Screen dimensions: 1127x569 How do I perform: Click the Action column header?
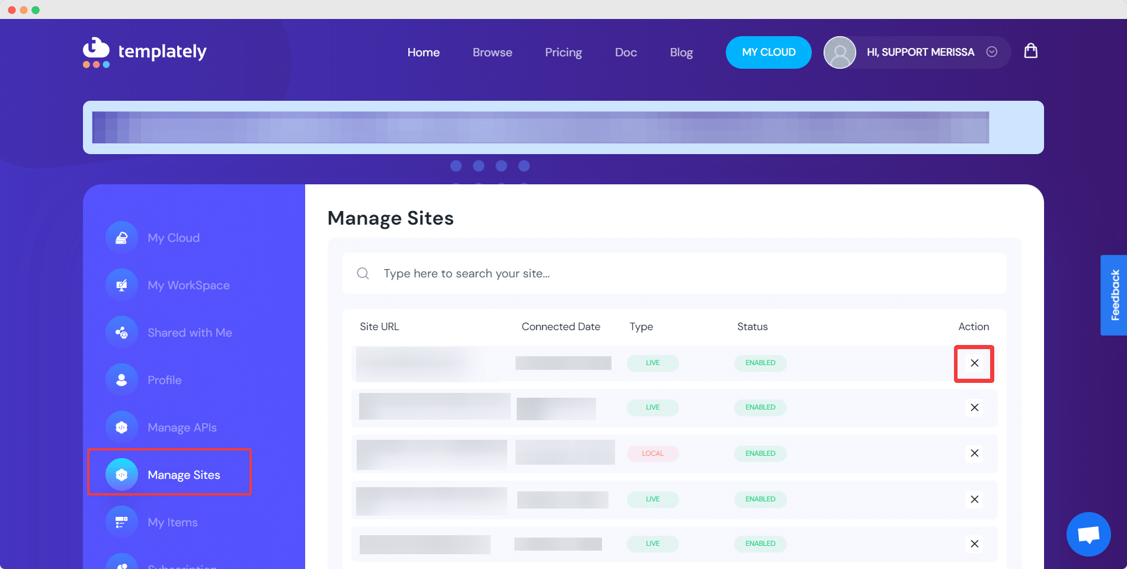coord(974,327)
